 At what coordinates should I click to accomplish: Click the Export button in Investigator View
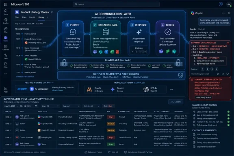(175, 102)
